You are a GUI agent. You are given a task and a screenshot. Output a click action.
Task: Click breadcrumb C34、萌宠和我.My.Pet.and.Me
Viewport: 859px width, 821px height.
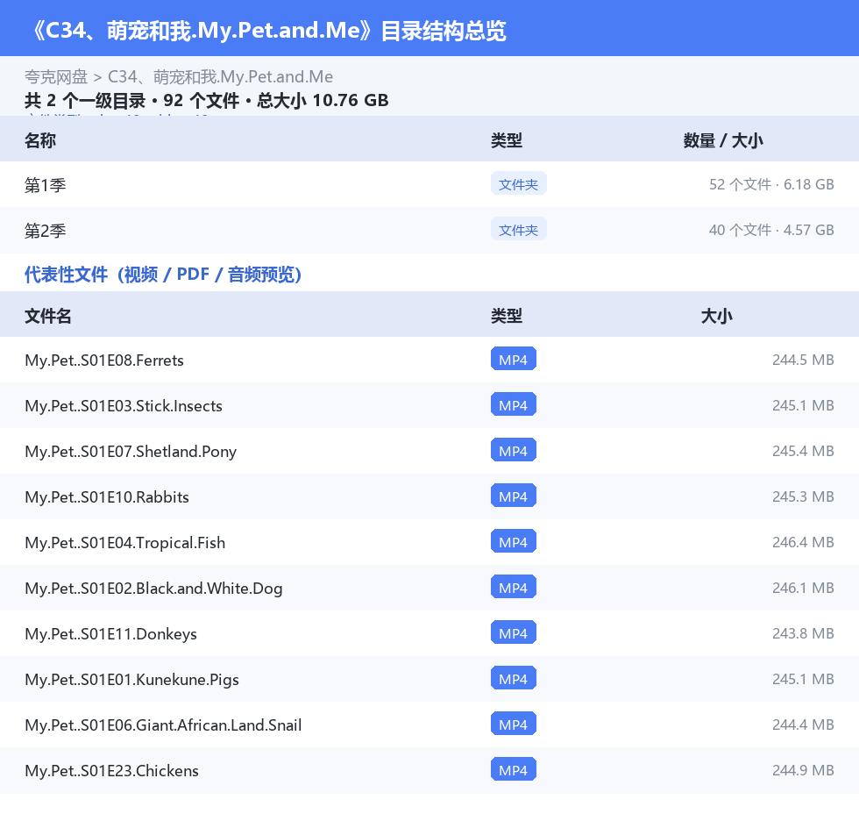220,76
